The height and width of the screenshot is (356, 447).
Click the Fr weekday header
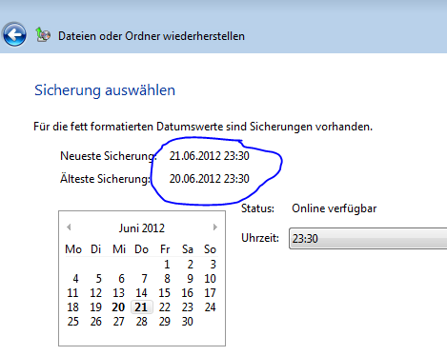[165, 249]
